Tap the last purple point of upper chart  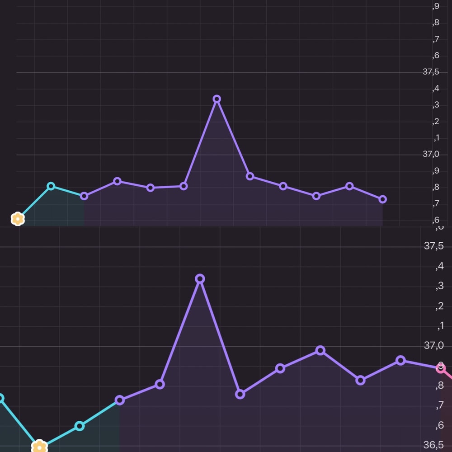coord(382,199)
